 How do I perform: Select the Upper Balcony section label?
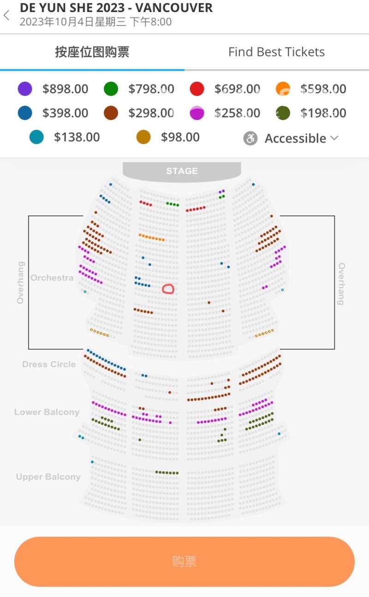click(x=48, y=477)
